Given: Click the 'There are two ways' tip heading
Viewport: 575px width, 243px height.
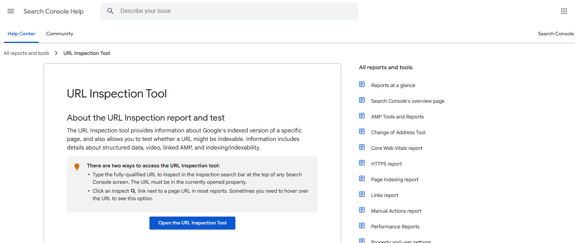Looking at the screenshot, I should (x=153, y=166).
